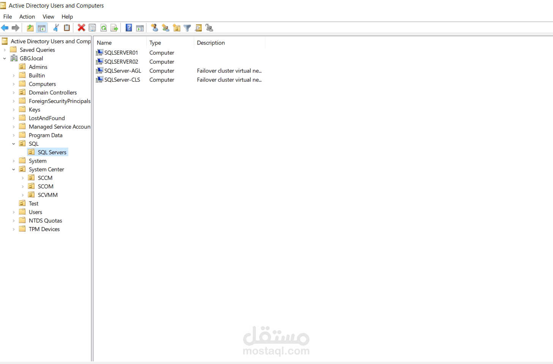Expand the Domain Controllers OU

[x=14, y=93]
